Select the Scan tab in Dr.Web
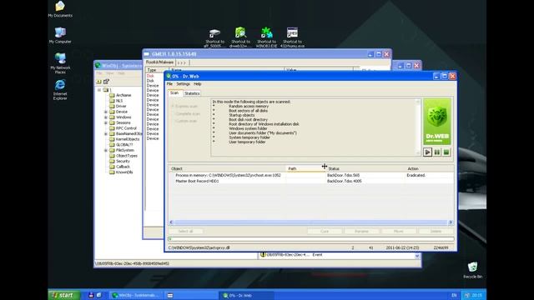 174,92
